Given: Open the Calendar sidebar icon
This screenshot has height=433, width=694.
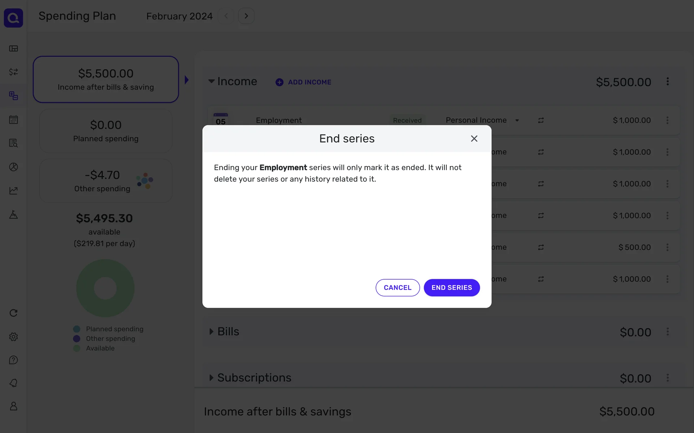Looking at the screenshot, I should pyautogui.click(x=13, y=119).
